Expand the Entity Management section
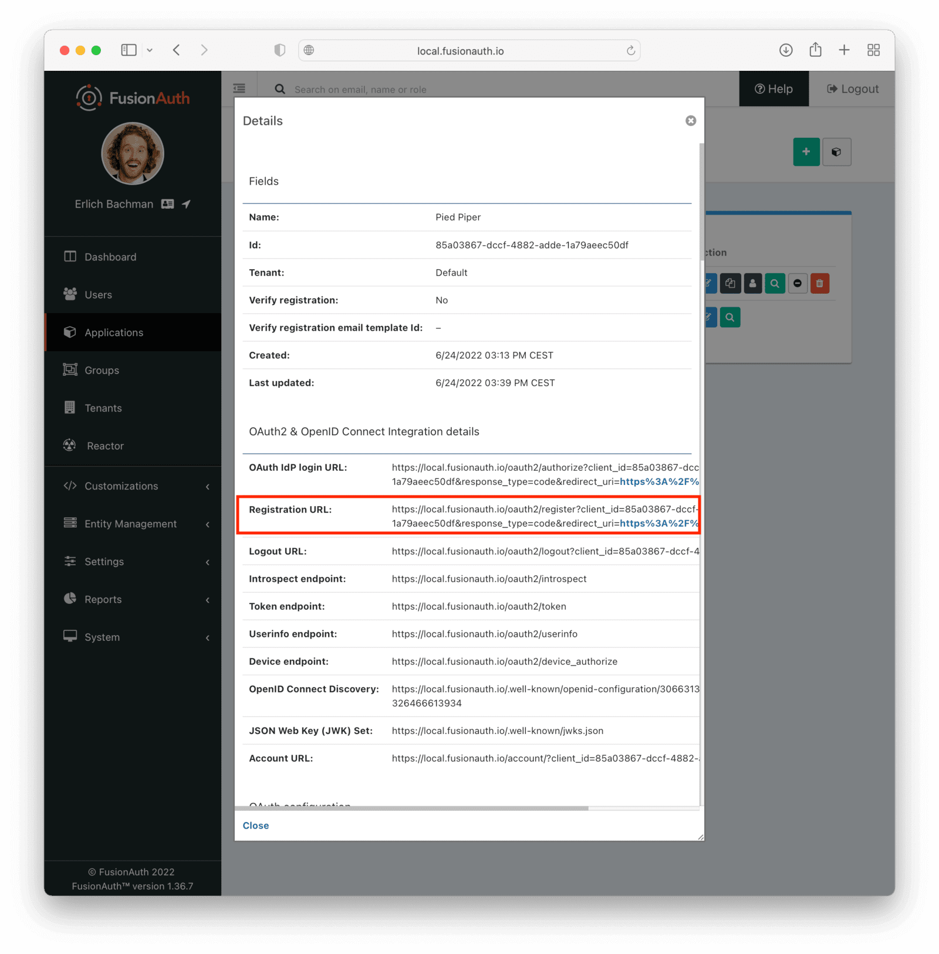This screenshot has height=954, width=939. click(x=130, y=524)
